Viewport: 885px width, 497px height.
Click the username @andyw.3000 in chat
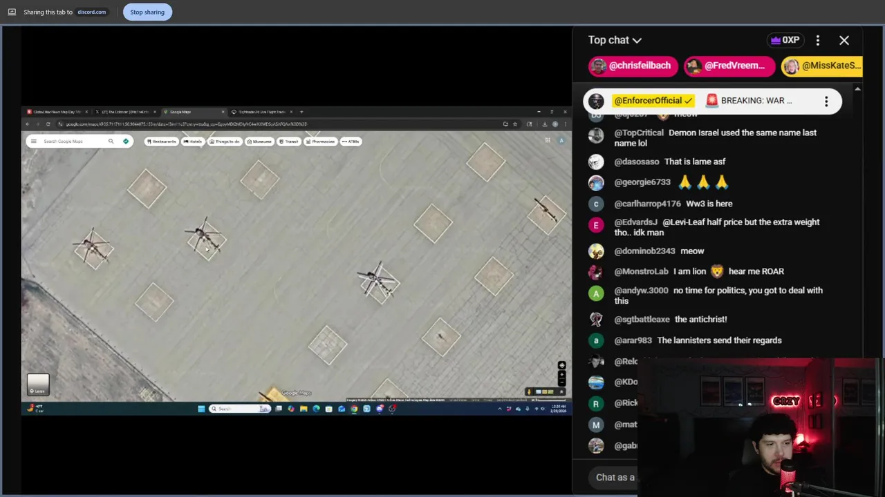click(641, 291)
